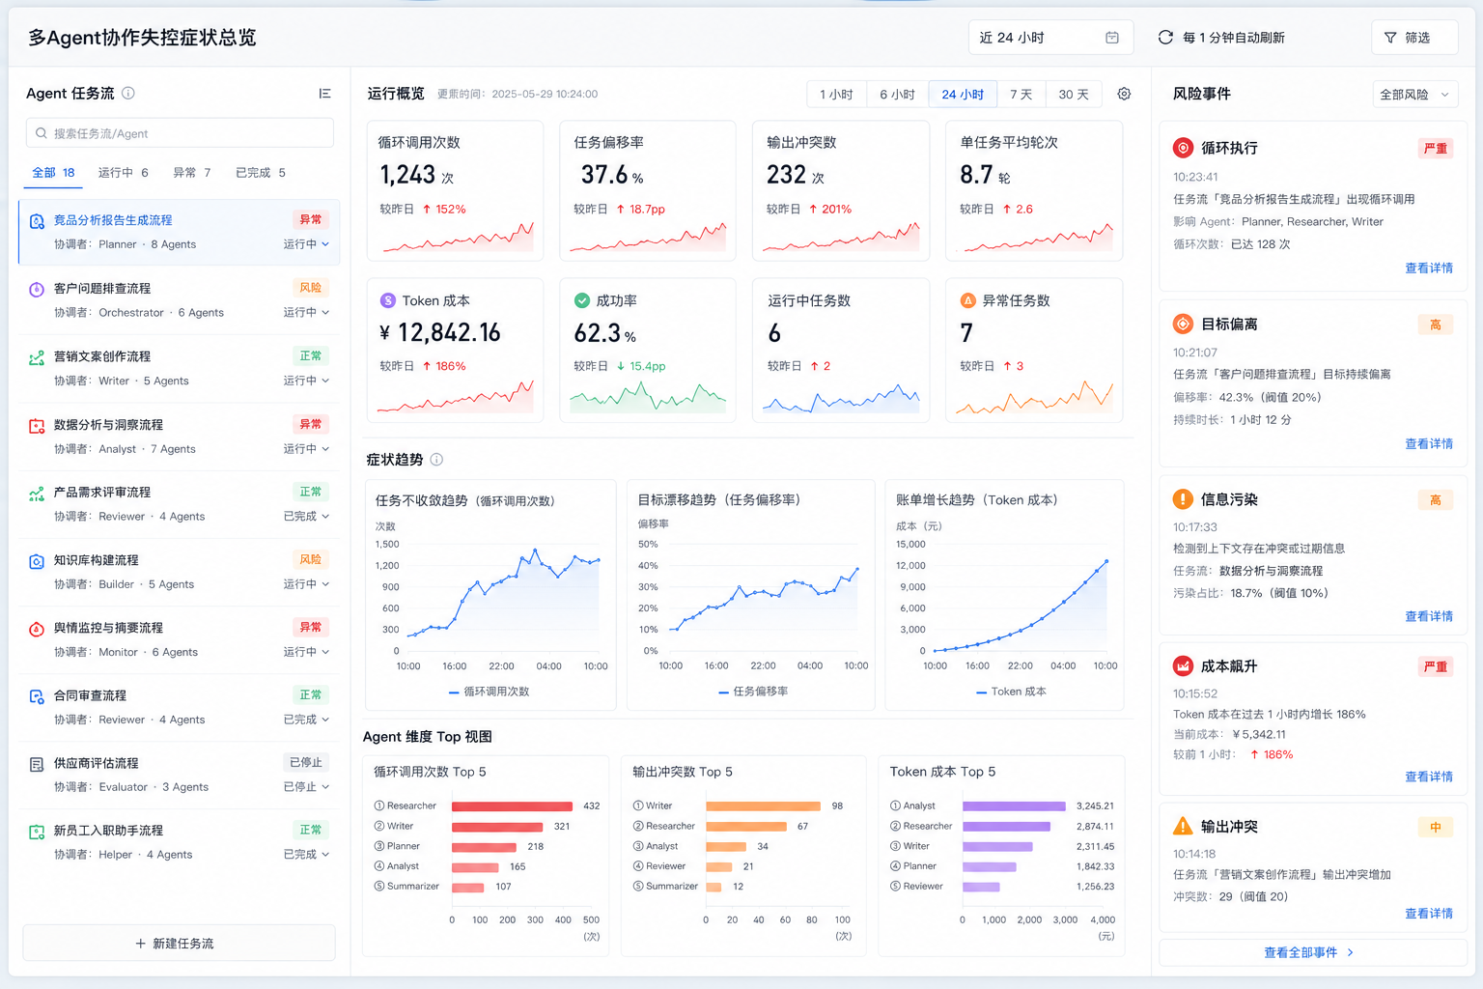Open the 运行概览 settings gear
Image resolution: width=1483 pixels, height=989 pixels.
coord(1124,94)
